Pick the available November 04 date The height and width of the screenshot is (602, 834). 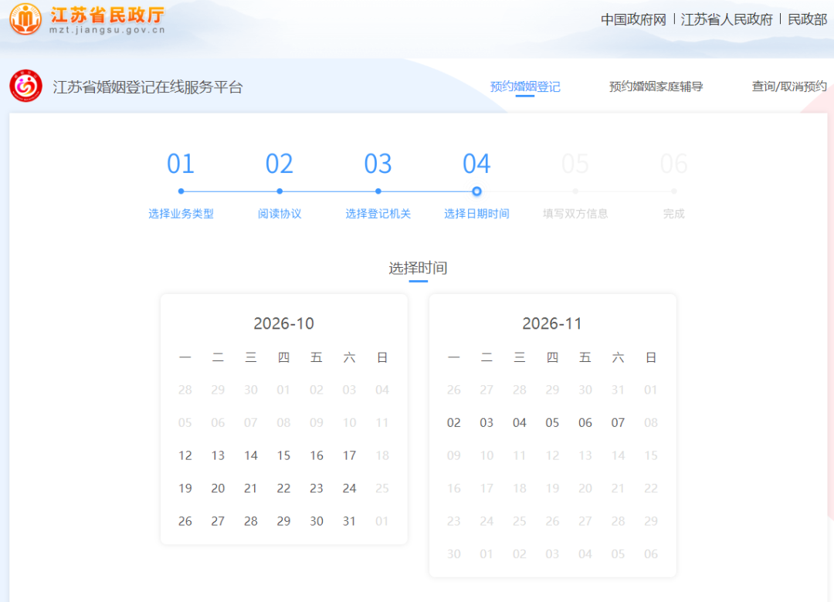(520, 423)
